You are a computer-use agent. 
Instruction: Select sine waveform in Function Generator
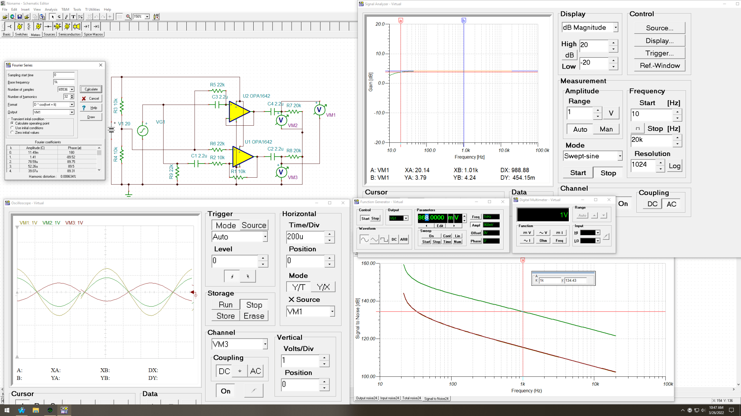[x=365, y=239]
